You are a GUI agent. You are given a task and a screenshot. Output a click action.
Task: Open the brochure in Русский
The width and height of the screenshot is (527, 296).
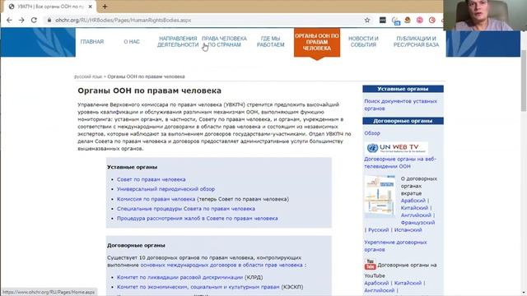tap(379, 230)
